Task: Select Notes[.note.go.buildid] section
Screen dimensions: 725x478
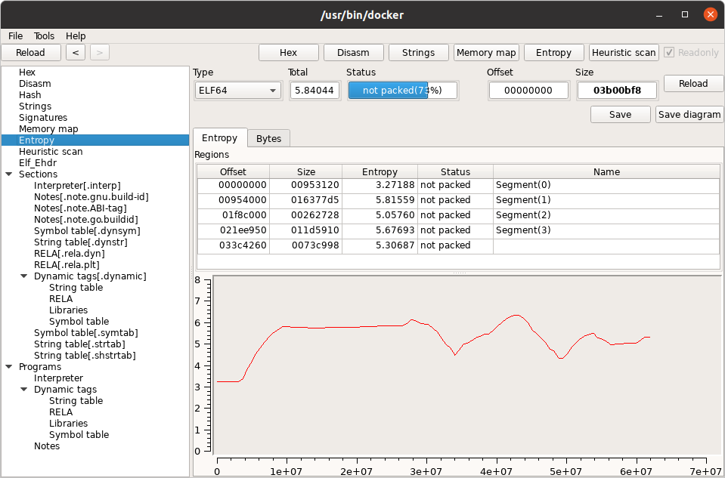Action: click(x=86, y=220)
